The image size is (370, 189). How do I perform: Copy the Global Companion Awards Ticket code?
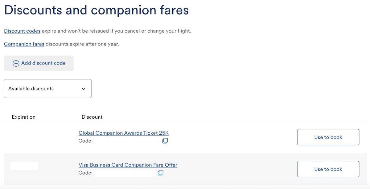(x=165, y=141)
